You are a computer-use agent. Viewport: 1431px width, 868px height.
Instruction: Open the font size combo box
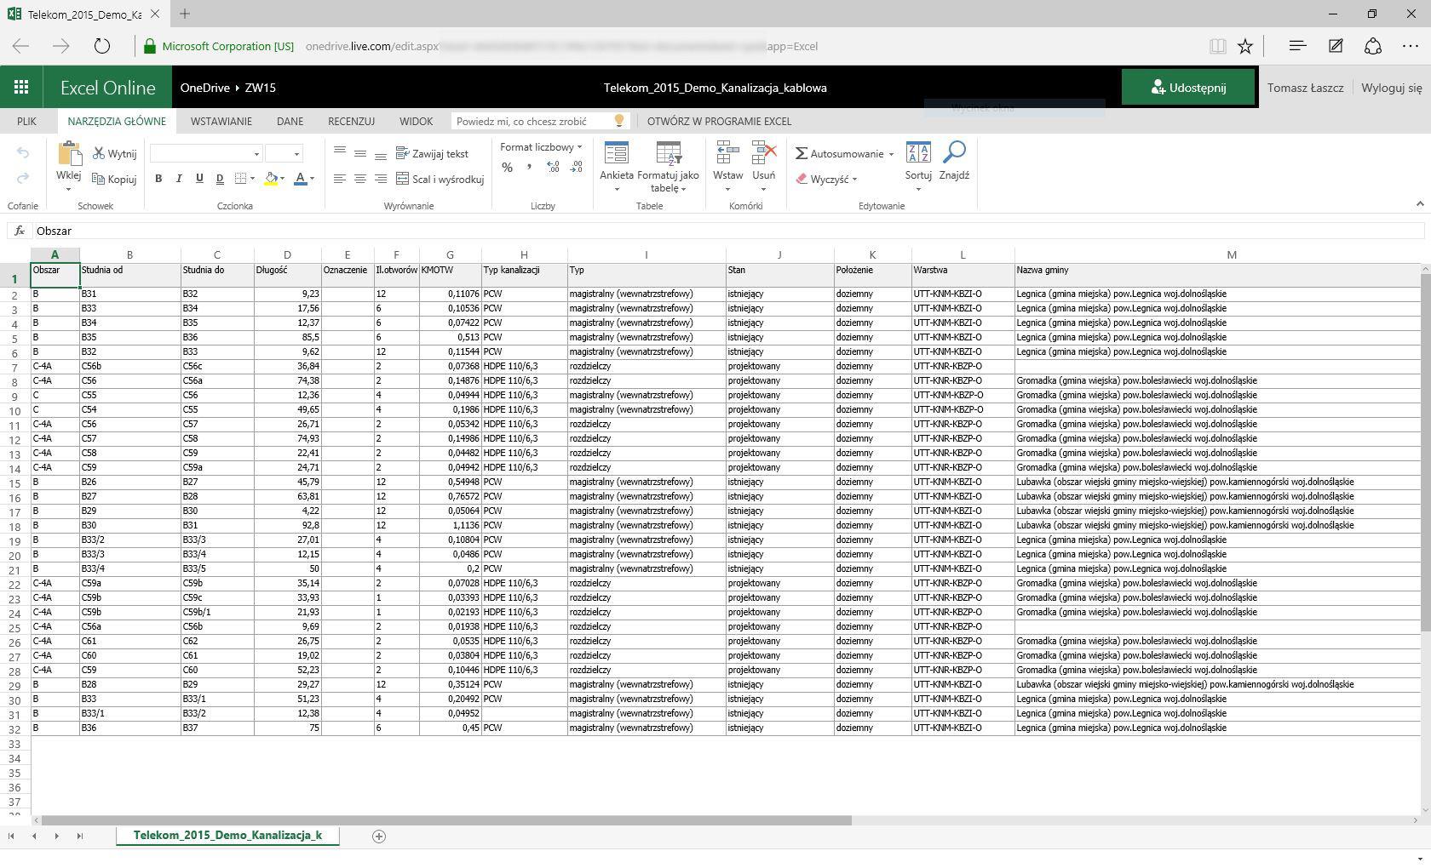pos(284,154)
